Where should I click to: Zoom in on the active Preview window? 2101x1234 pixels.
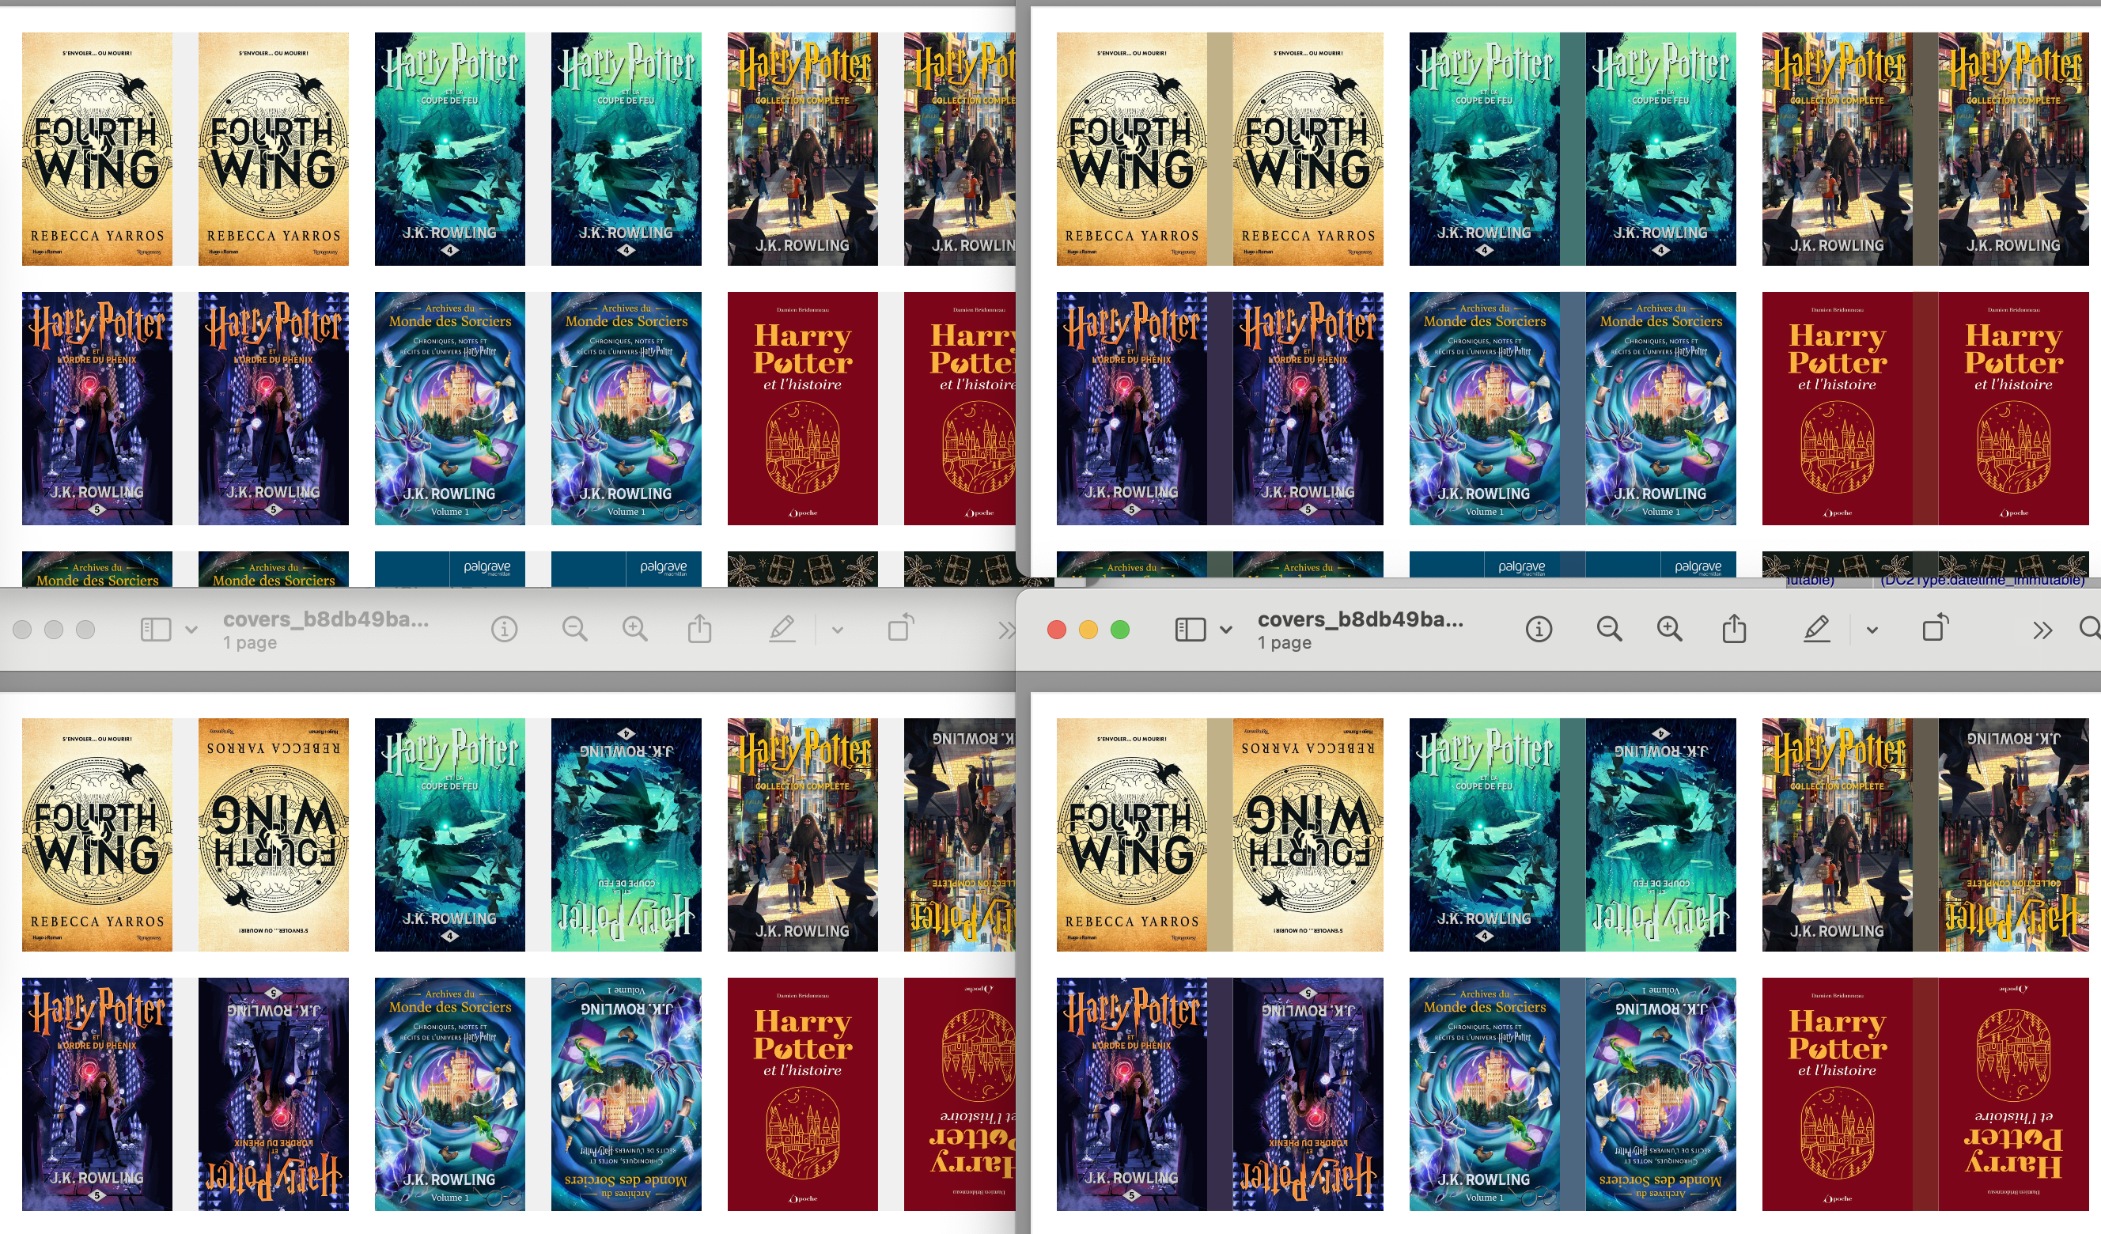pos(1669,630)
